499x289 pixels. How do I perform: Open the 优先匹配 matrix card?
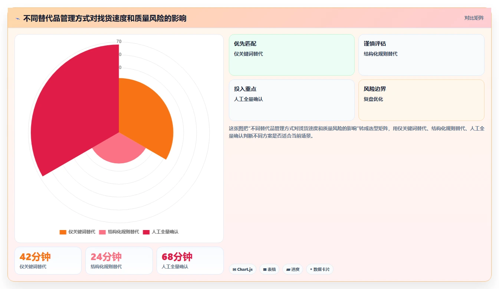point(292,55)
